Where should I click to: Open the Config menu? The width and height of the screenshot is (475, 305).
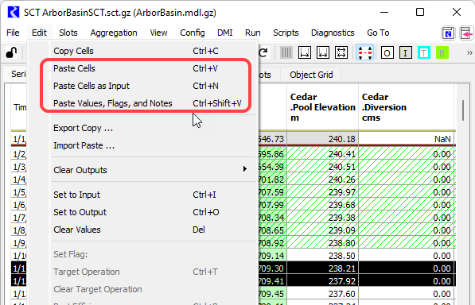pos(193,33)
